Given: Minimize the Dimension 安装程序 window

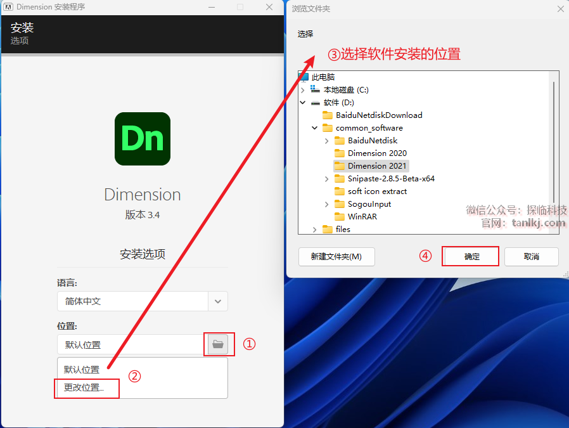Looking at the screenshot, I should 212,7.
